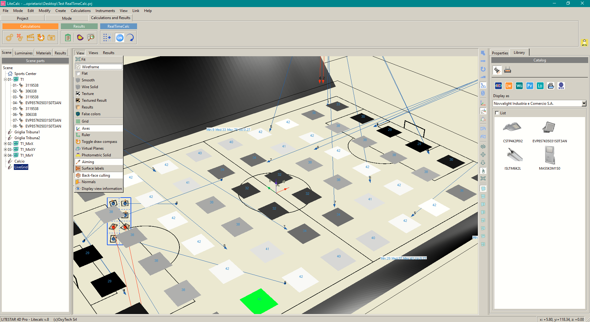Select the furniture sofa catalog icon
The width and height of the screenshot is (590, 322).
tap(508, 70)
